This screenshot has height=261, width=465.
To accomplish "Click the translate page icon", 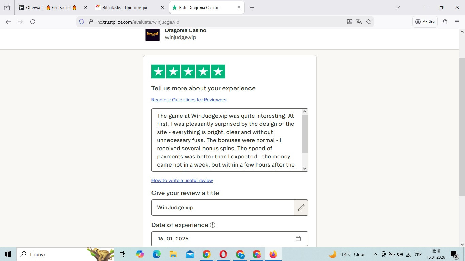I will (x=359, y=22).
